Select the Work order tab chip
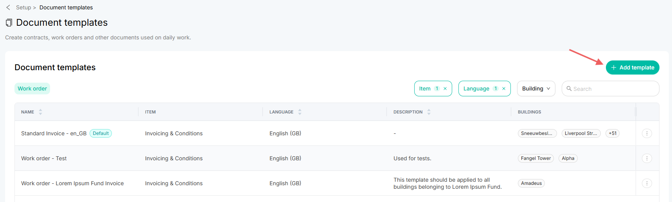 coord(32,89)
